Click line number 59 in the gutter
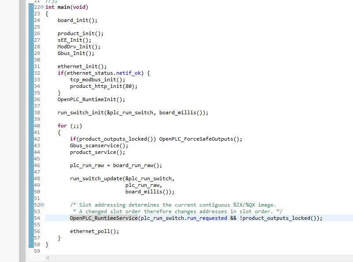Screen dimensions: 353x262 point(37,251)
